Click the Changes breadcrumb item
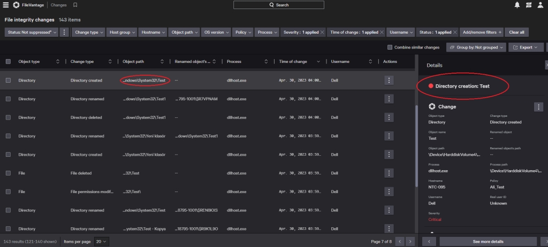Screen dimensions: 548x247 (x=59, y=5)
